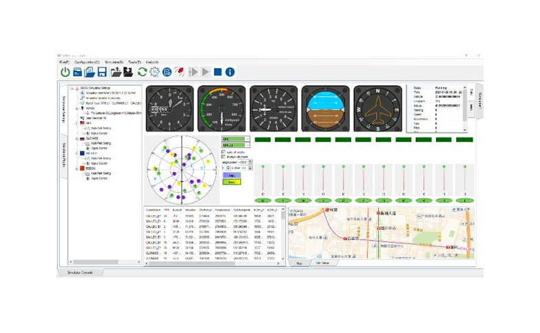Click the target power input field

(242, 162)
